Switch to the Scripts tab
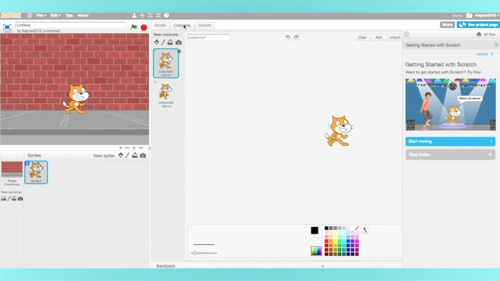 160,25
